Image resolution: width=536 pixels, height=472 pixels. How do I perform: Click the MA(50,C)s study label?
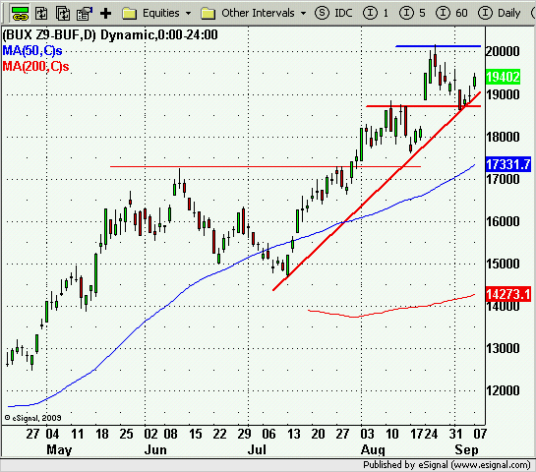tap(32, 51)
